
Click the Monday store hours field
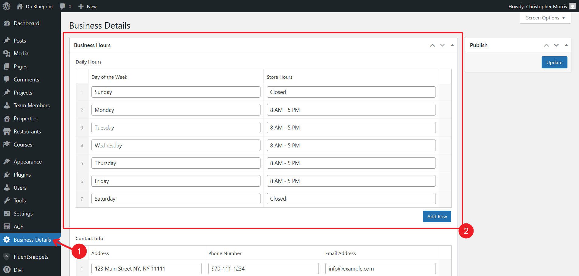(x=351, y=110)
